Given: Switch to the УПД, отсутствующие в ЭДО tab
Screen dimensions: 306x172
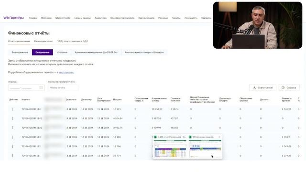Looking at the screenshot, I should [73, 41].
